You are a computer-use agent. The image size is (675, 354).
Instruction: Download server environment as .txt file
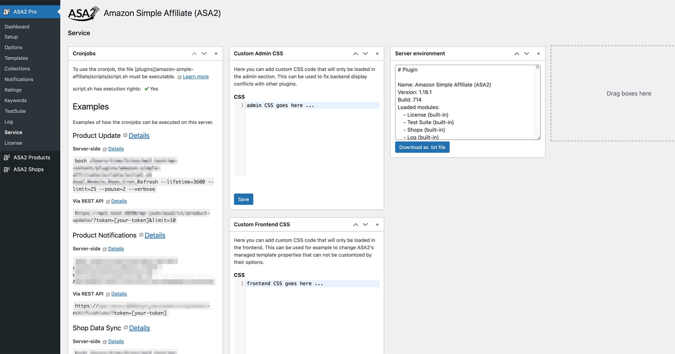coord(422,147)
